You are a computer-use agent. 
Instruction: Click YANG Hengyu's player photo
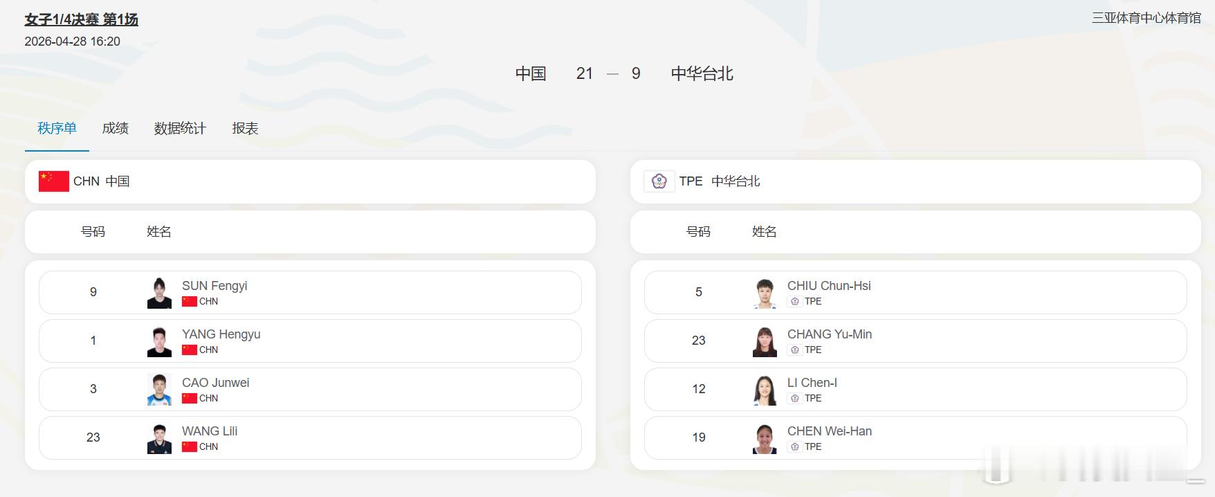159,341
